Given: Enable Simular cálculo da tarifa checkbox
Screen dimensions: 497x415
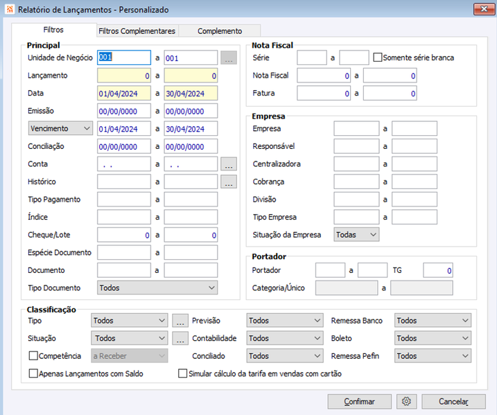Looking at the screenshot, I should tap(182, 373).
